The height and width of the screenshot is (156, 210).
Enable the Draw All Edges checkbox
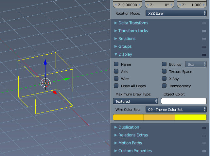point(116,86)
